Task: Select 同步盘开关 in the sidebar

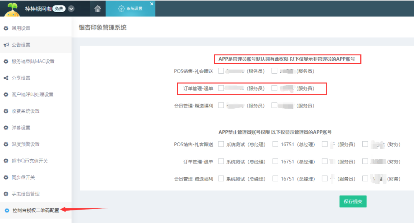Action: (x=23, y=178)
